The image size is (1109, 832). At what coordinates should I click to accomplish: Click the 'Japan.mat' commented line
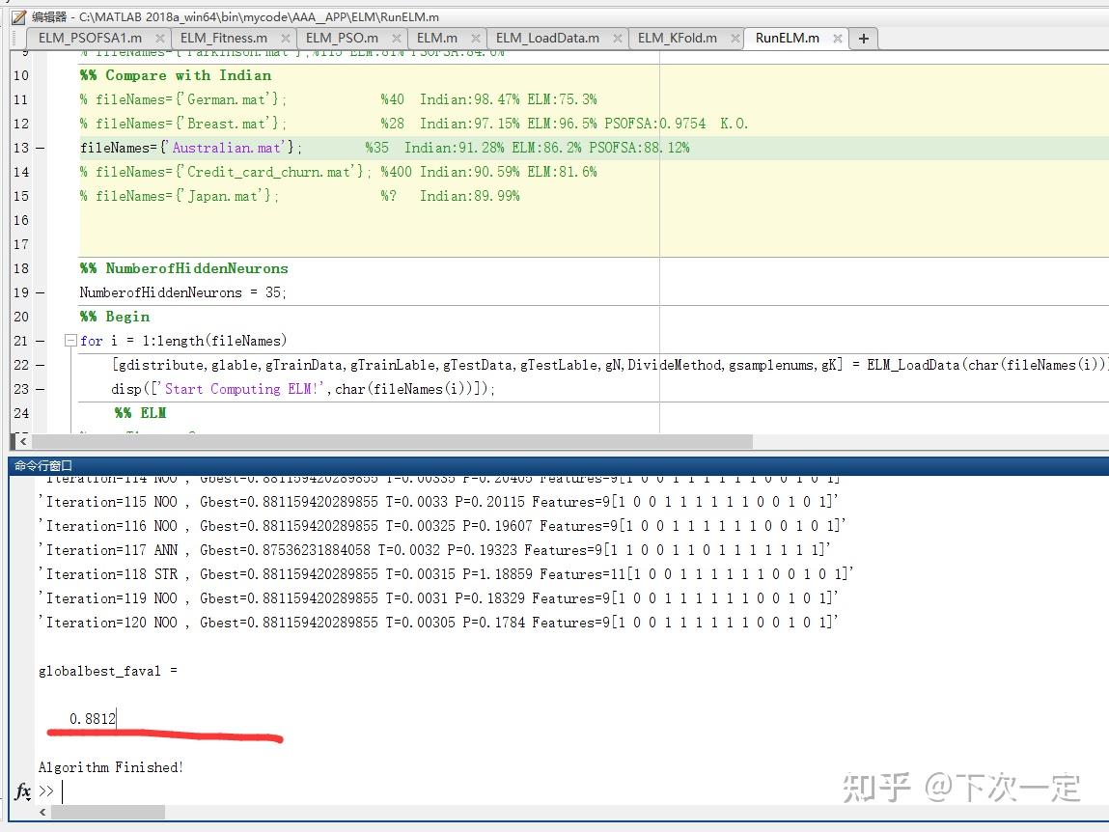pyautogui.click(x=299, y=196)
